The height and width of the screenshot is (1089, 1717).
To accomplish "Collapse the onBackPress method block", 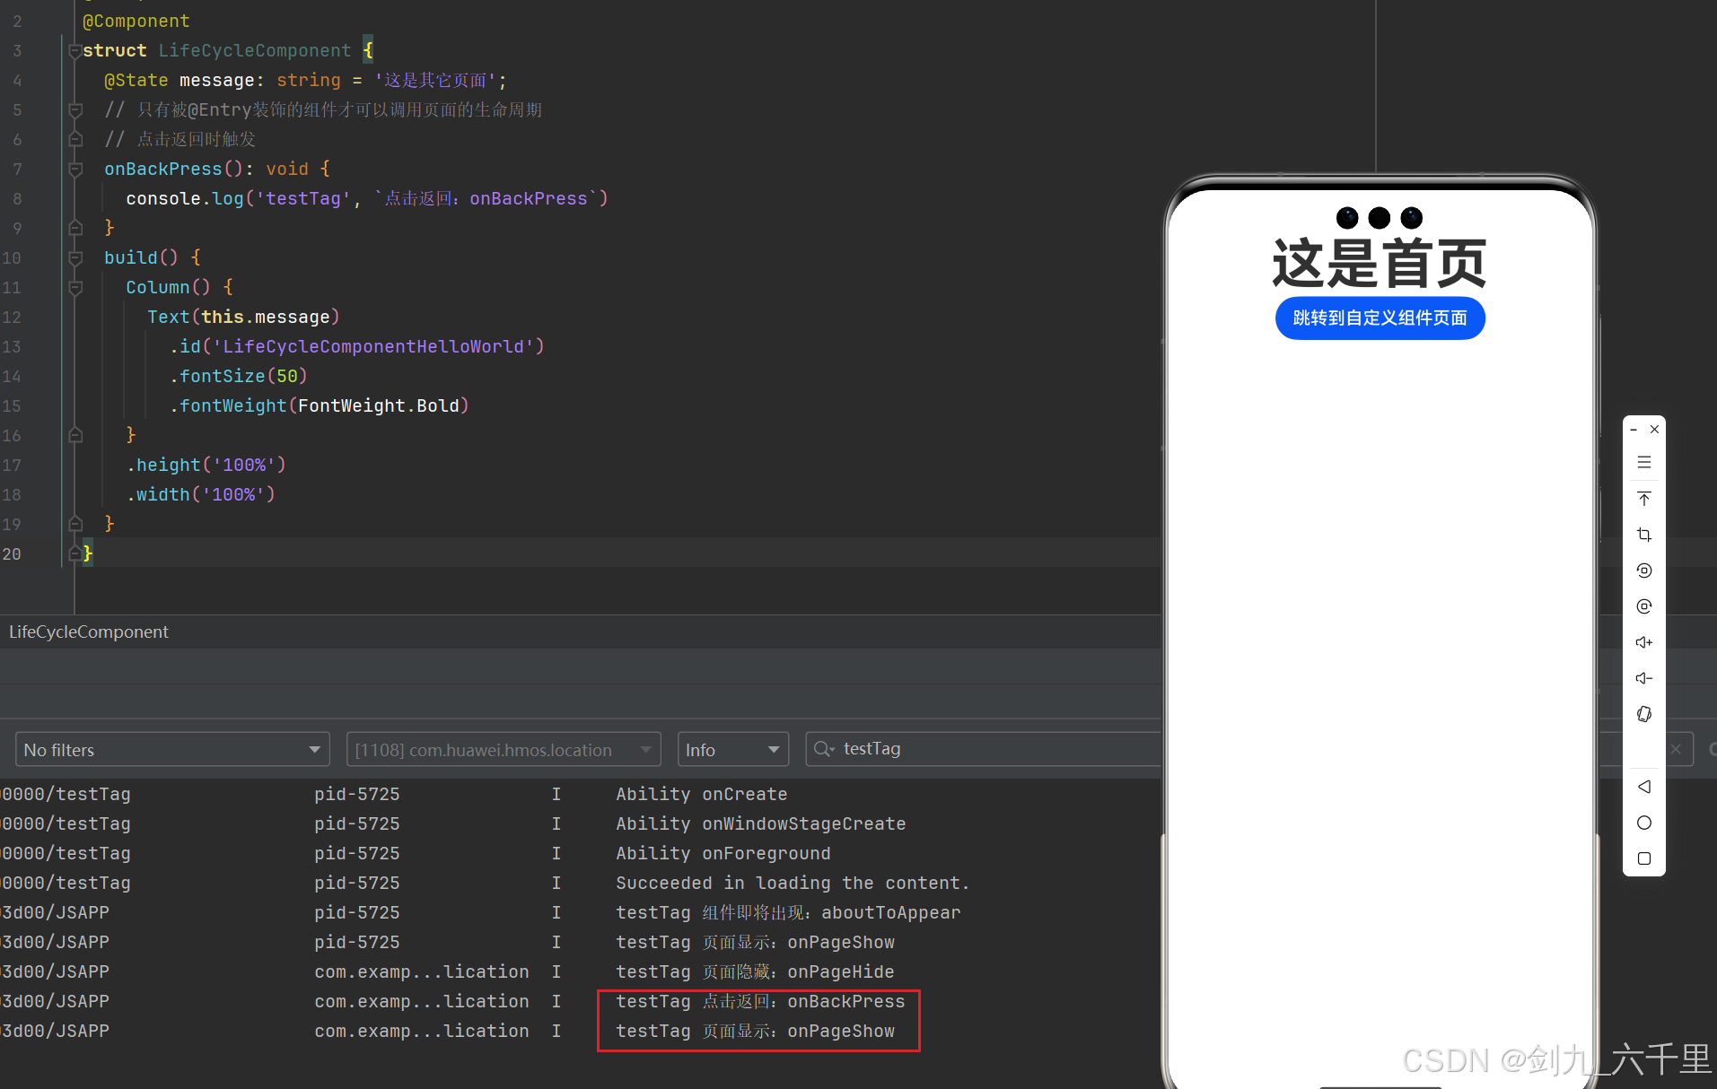I will click(x=75, y=170).
